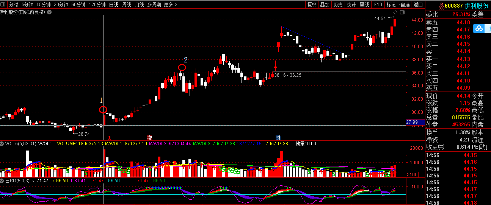This screenshot has height=205, width=491.
Task: Toggle 叠加 overlay mode
Action: pyautogui.click(x=325, y=5)
